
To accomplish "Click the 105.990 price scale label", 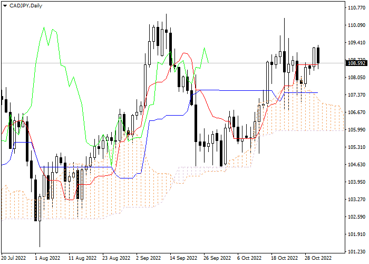I will pos(356,130).
